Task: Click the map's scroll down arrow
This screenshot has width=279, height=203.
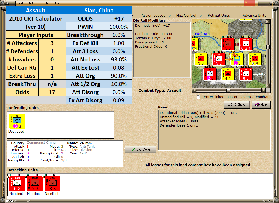Action: click(268, 86)
